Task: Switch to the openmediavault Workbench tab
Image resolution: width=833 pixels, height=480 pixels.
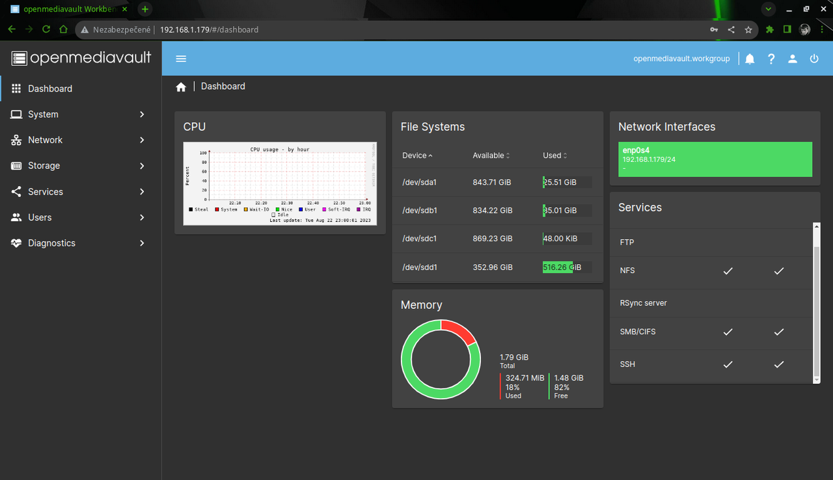Action: coord(70,9)
